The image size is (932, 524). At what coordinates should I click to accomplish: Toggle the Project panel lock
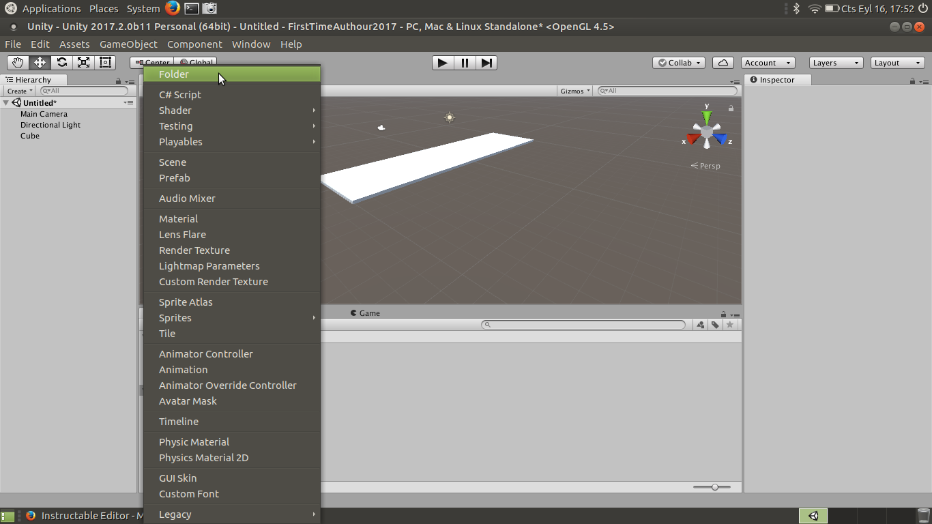pyautogui.click(x=723, y=314)
